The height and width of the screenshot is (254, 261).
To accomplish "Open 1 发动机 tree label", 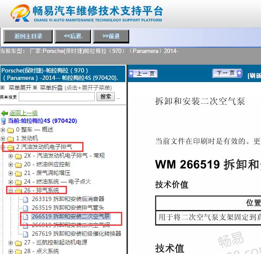I will pos(27,138).
